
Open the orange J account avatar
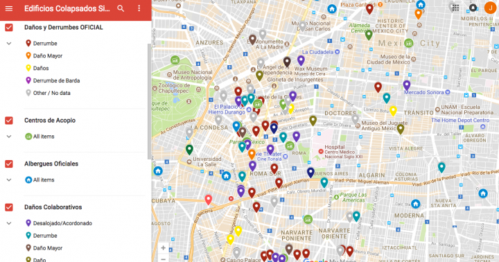(491, 8)
